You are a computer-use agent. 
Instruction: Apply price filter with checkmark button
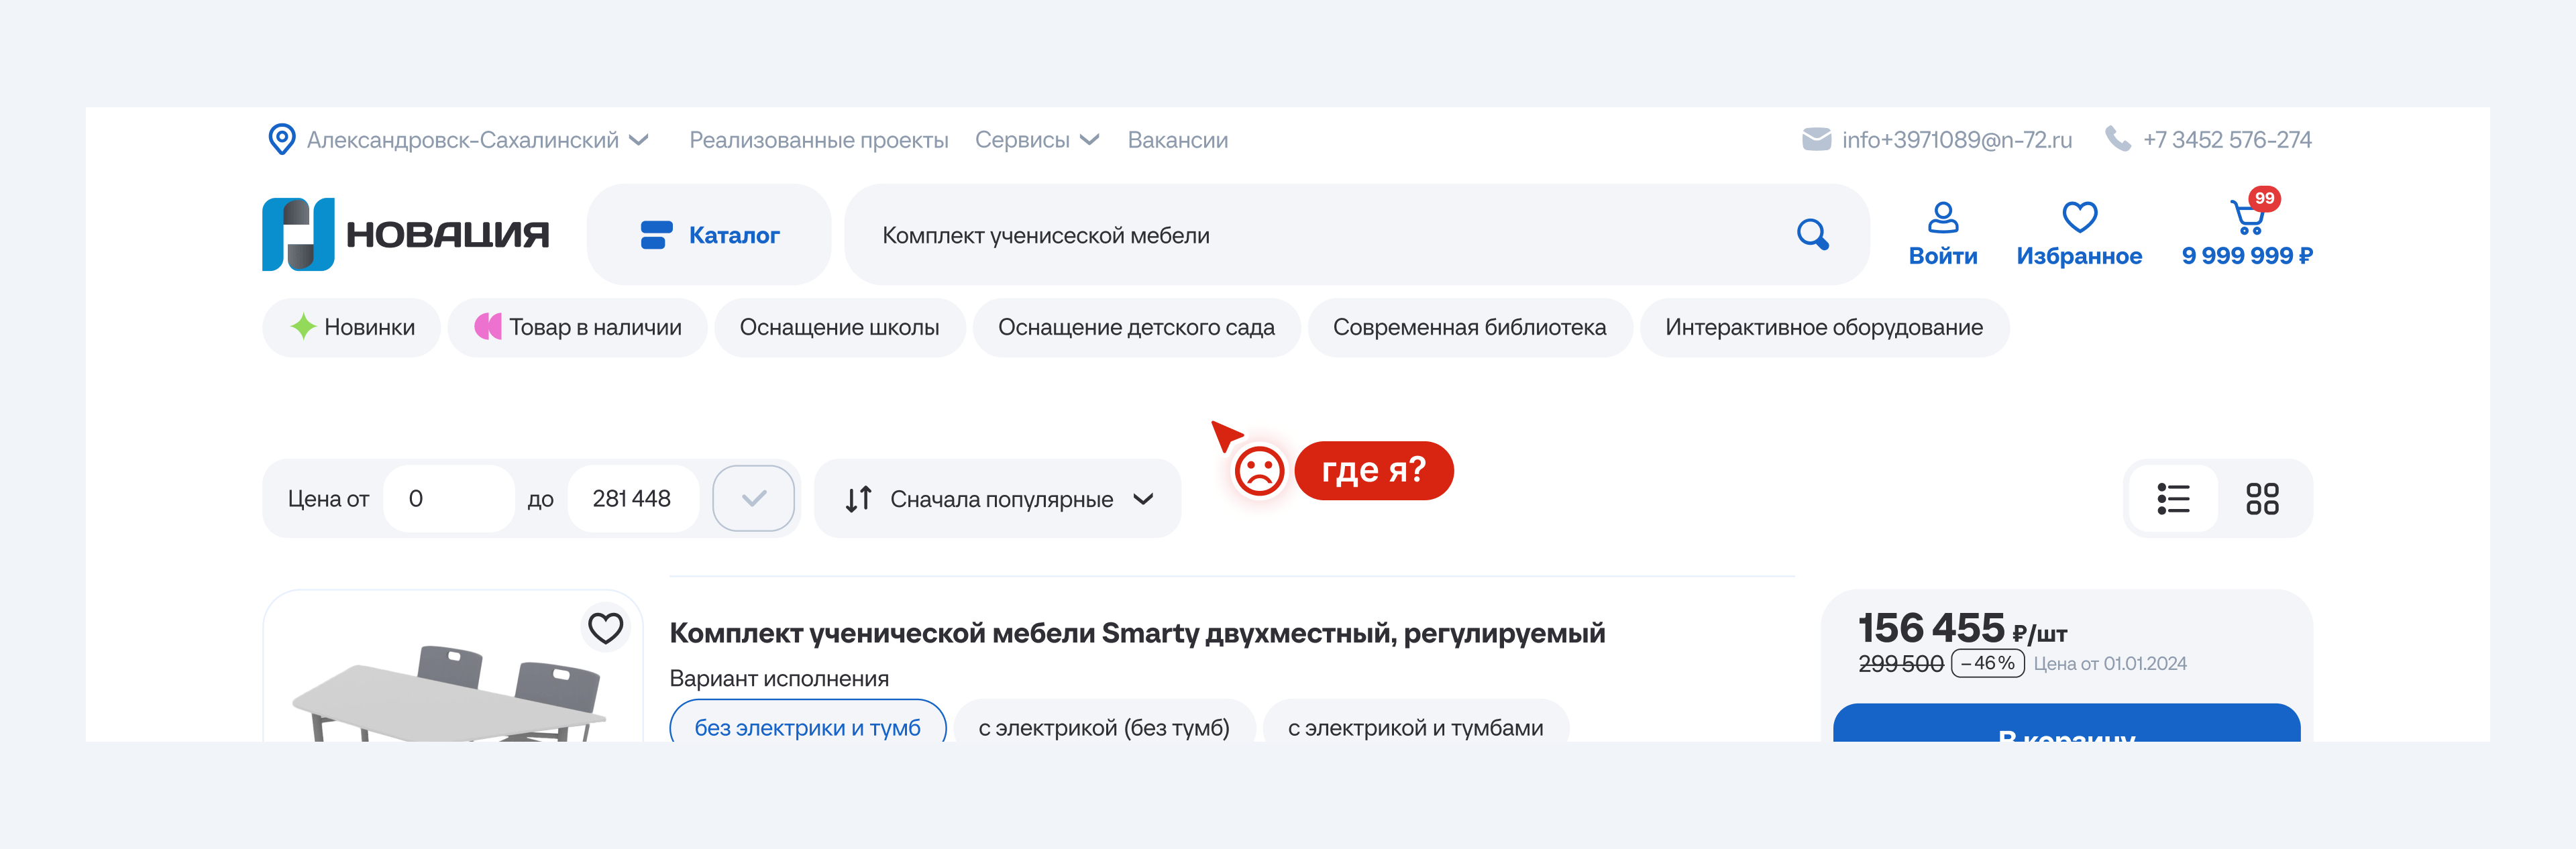tap(753, 498)
